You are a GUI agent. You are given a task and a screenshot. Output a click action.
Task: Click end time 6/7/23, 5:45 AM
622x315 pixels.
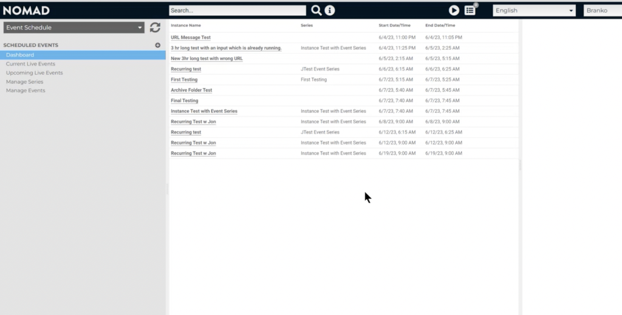pyautogui.click(x=443, y=90)
